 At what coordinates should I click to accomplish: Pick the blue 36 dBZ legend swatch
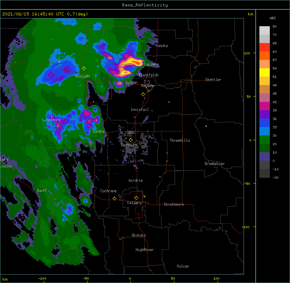tap(264, 123)
